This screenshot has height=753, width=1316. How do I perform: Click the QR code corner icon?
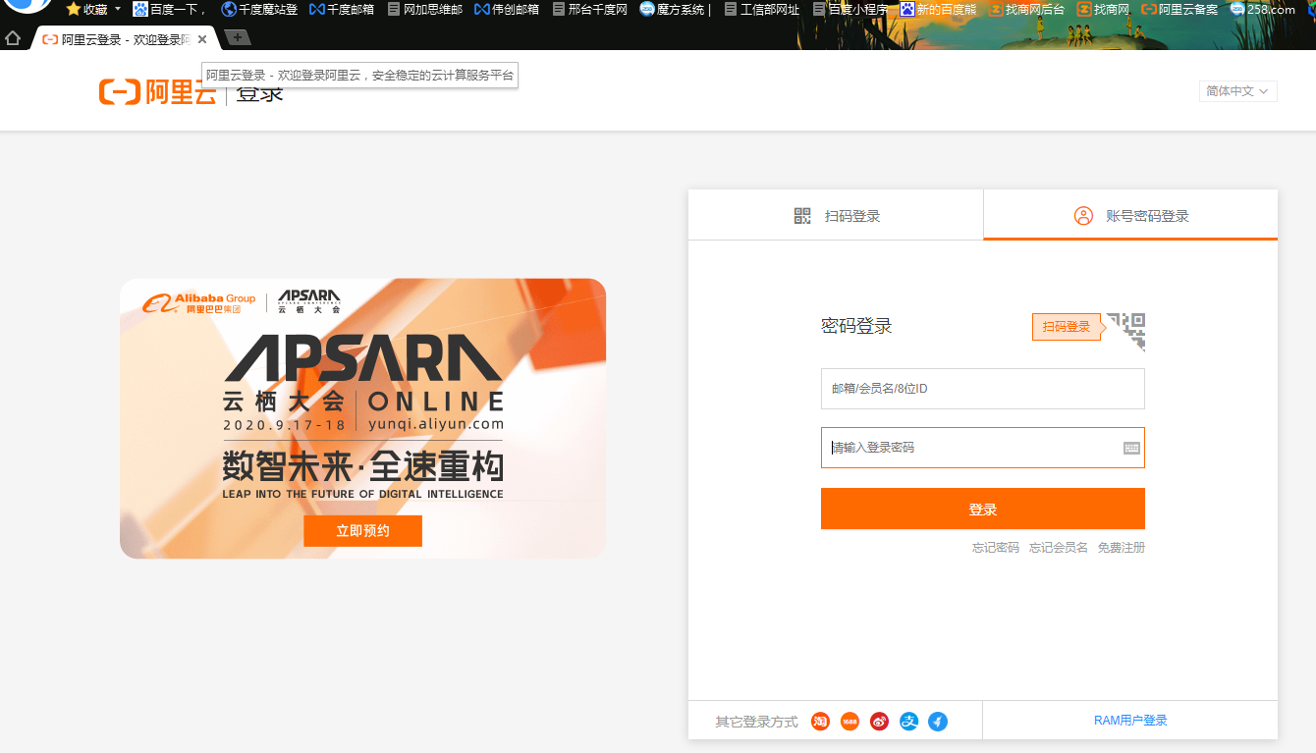tap(1126, 332)
